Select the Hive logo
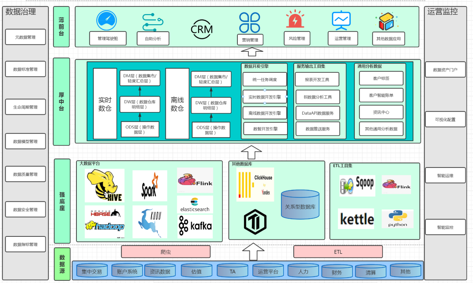The width and height of the screenshot is (473, 283). 105,185
